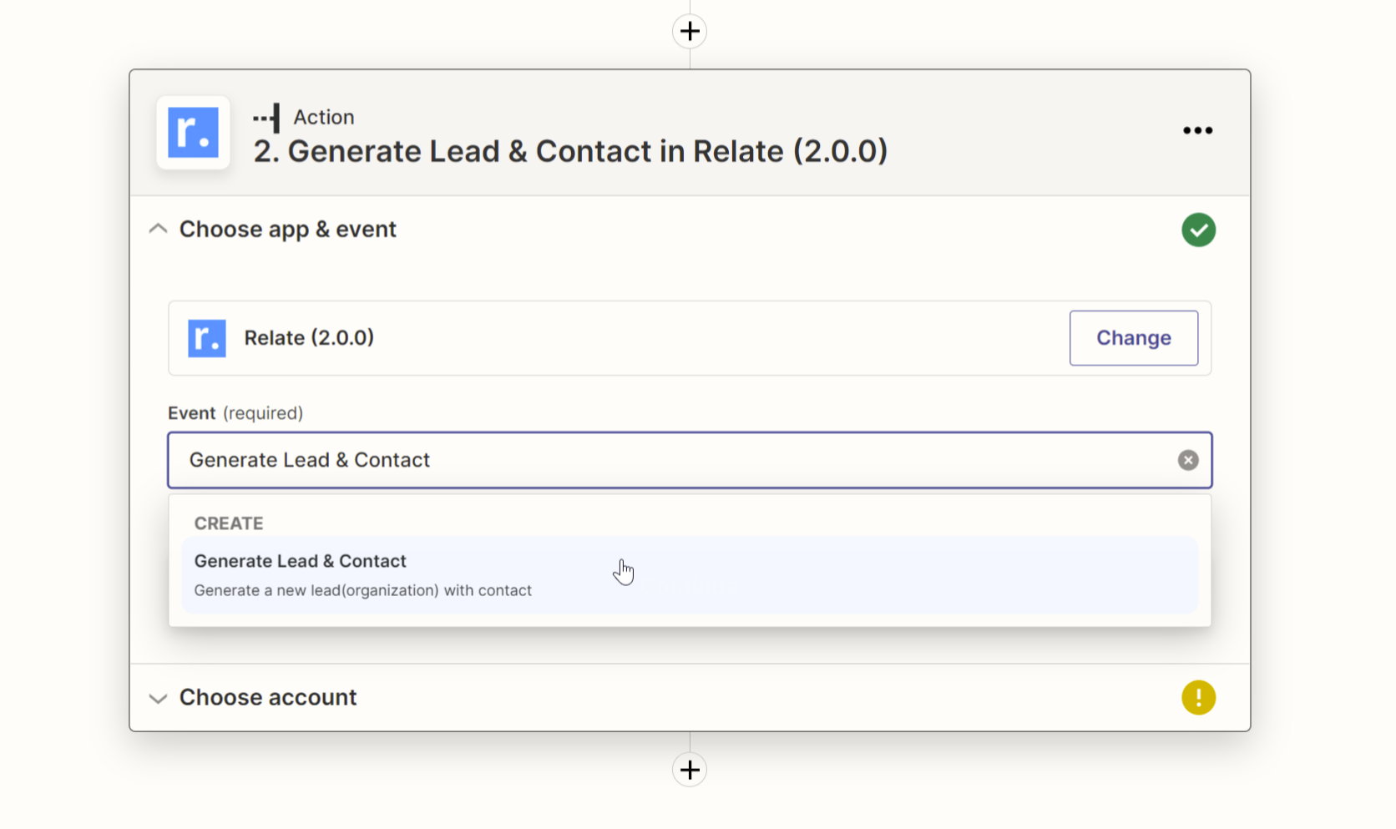Click the CREATE category header in the dropdown
Screen dimensions: 1396x829
[229, 523]
